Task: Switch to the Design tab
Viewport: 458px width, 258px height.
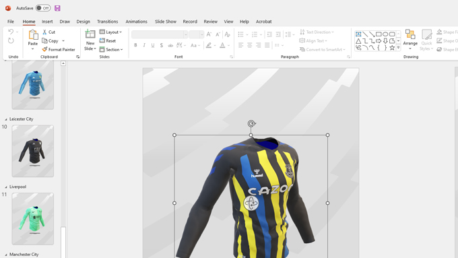Action: coord(84,22)
